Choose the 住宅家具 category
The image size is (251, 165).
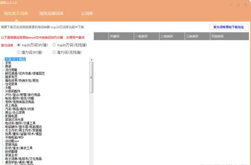pyautogui.click(x=11, y=84)
